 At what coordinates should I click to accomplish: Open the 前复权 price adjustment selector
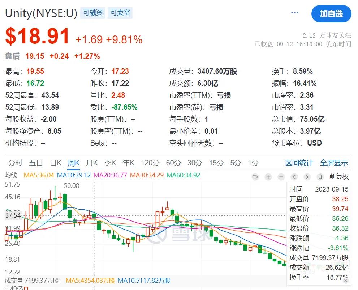click(338, 177)
